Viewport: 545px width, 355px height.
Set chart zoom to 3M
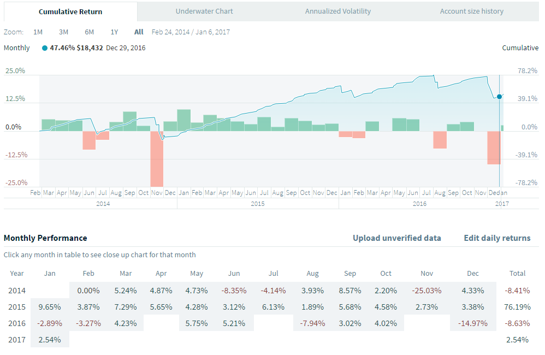coord(63,32)
